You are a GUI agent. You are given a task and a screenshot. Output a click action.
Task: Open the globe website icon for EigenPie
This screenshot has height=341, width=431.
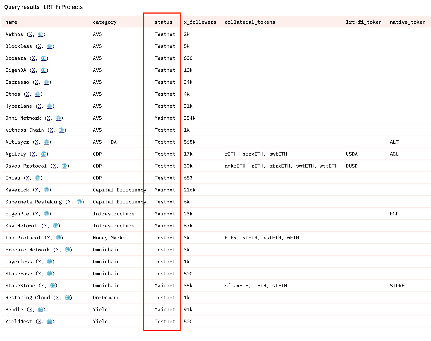46,214
